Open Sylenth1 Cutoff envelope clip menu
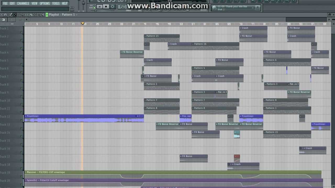The width and height of the screenshot is (335, 188). pyautogui.click(x=26, y=180)
